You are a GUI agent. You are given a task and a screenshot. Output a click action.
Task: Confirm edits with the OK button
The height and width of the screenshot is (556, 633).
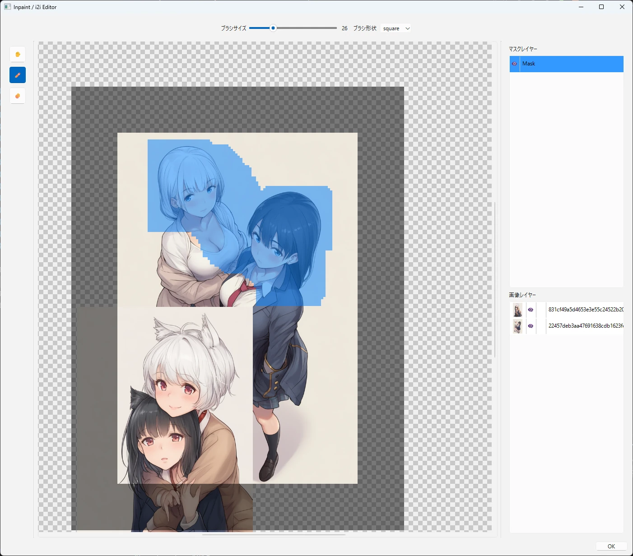(611, 546)
